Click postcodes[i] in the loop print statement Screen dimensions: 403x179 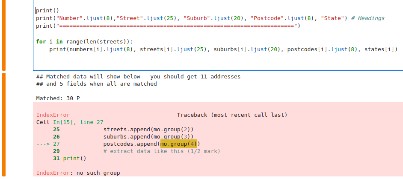pos(308,49)
